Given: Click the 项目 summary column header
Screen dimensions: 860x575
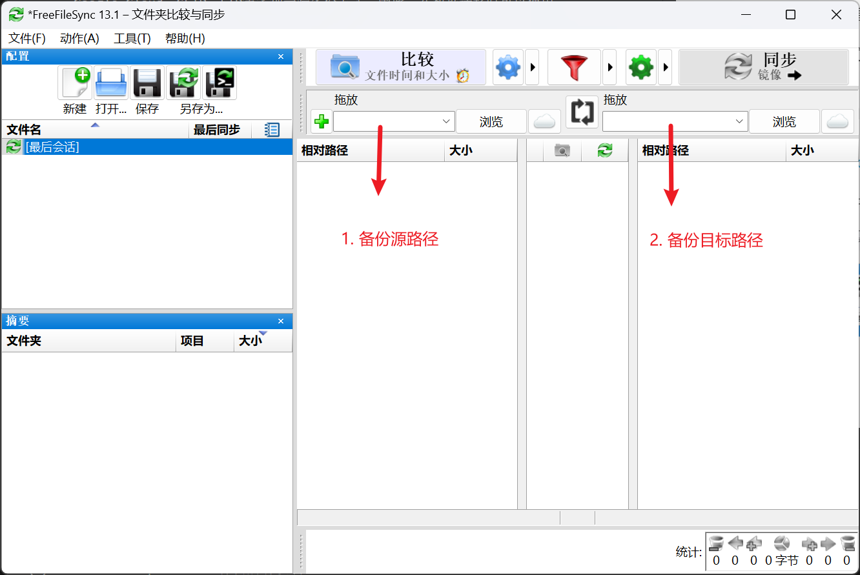Looking at the screenshot, I should [x=205, y=341].
